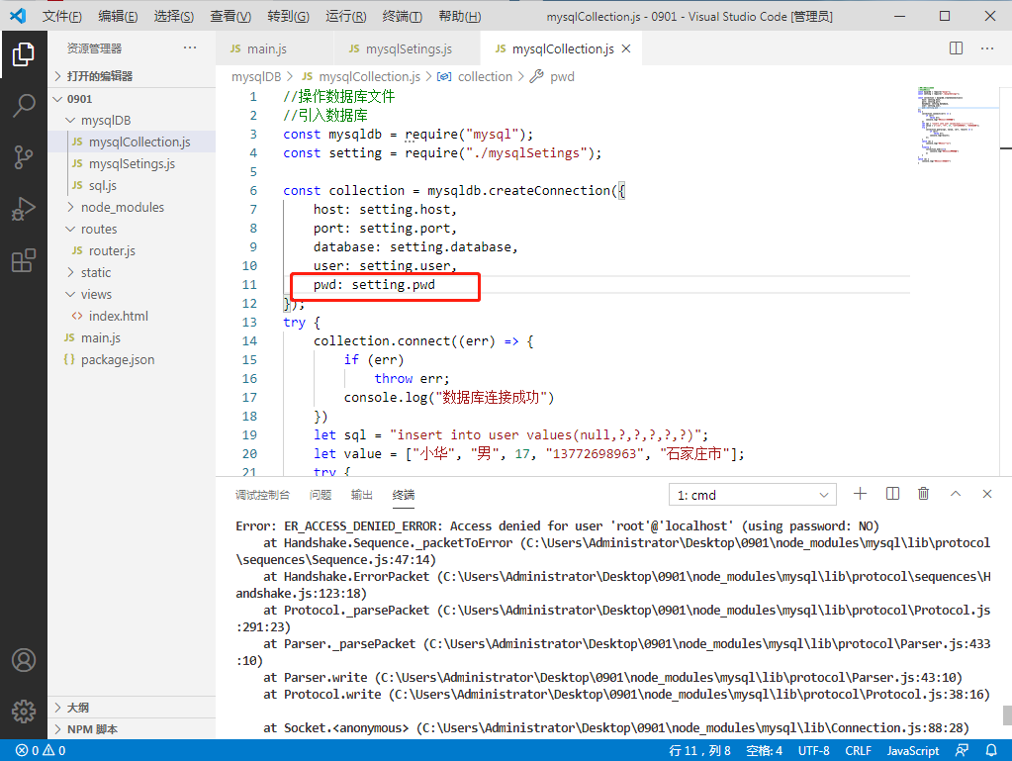Switch to the 调试控制台 panel tab
The image size is (1012, 761).
pyautogui.click(x=263, y=495)
